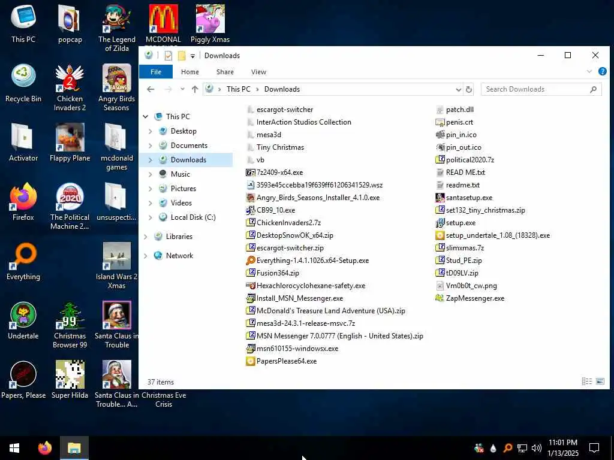The image size is (614, 460).
Task: Collapse the This PC tree node
Action: [x=146, y=117]
